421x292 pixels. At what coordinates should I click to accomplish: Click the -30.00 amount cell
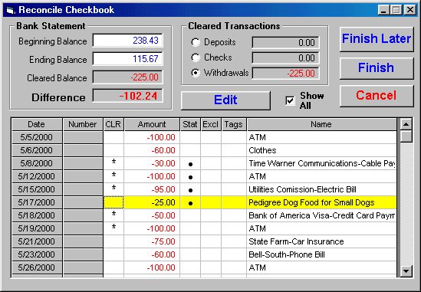(x=152, y=163)
